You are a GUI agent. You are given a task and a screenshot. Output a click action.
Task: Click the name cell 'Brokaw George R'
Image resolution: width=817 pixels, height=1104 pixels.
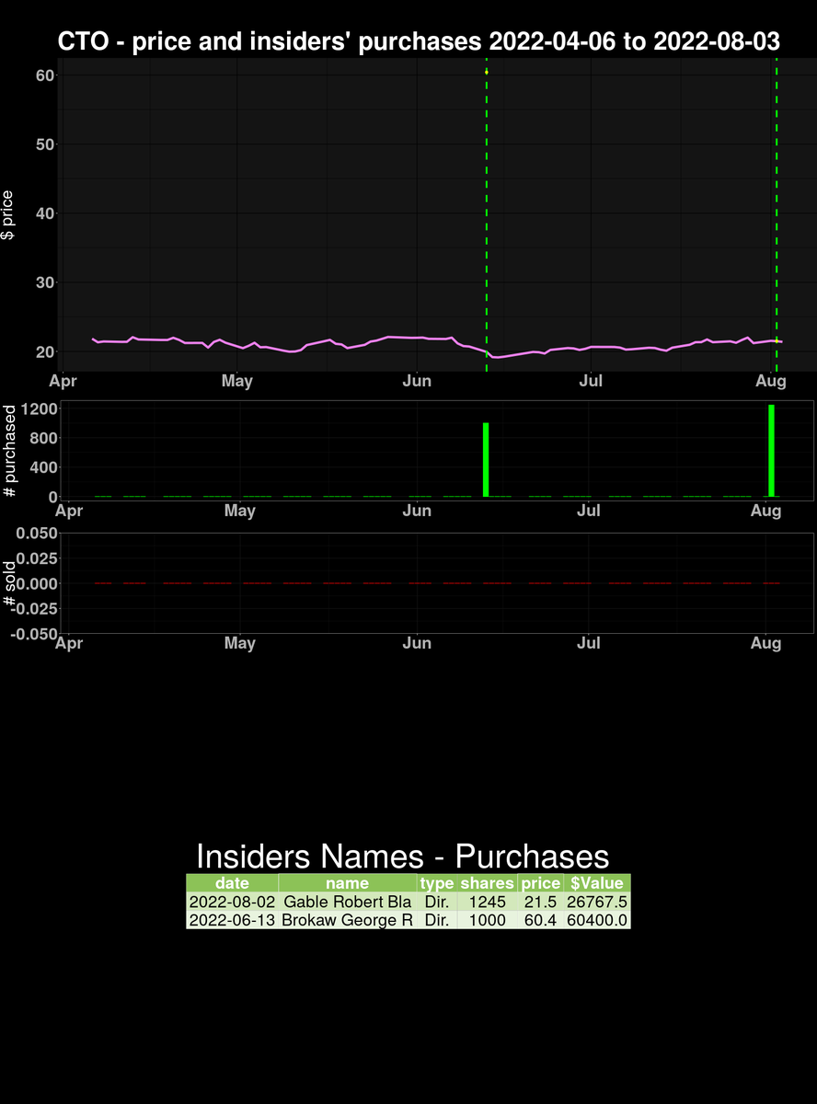click(x=347, y=920)
